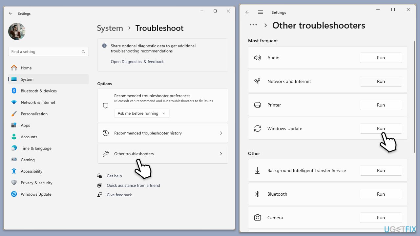Viewport: 420px width, 236px height.
Task: Click the user profile avatar picture
Action: (17, 31)
